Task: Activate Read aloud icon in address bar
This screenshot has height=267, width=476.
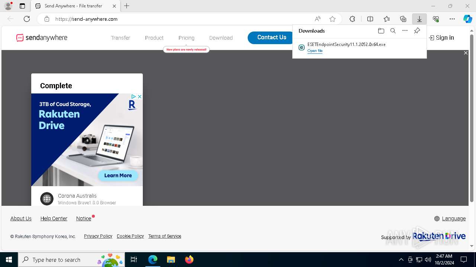Action: (318, 19)
